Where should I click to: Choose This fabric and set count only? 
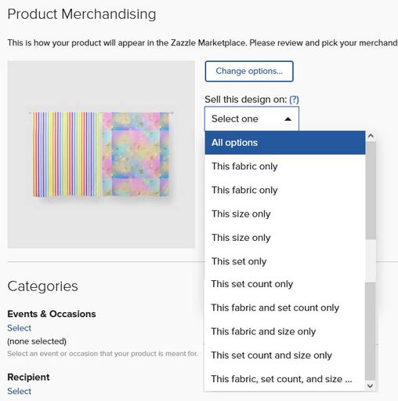point(285,308)
